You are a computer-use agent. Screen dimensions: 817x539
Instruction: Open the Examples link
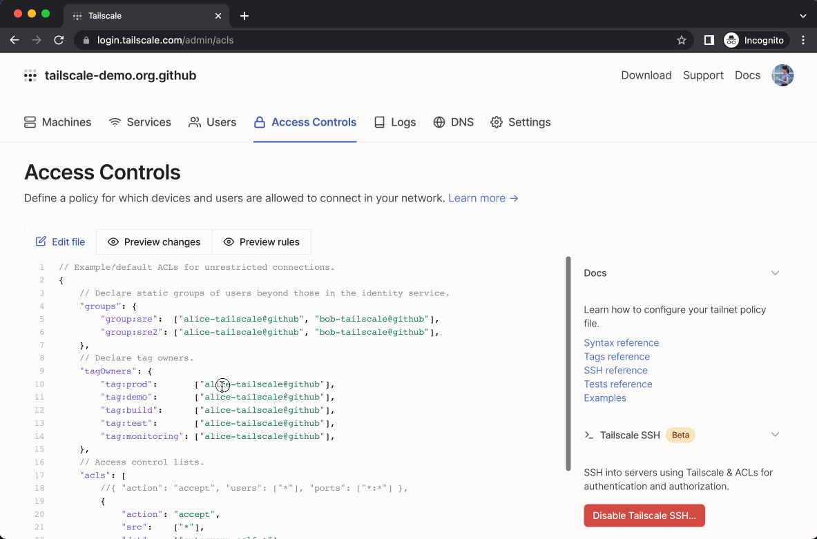[605, 398]
